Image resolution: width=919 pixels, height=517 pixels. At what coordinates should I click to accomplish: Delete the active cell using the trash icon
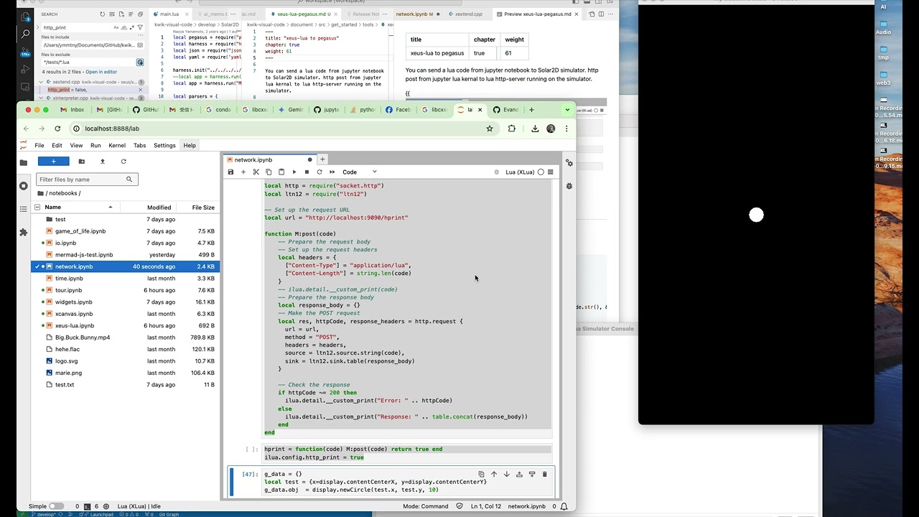point(544,475)
